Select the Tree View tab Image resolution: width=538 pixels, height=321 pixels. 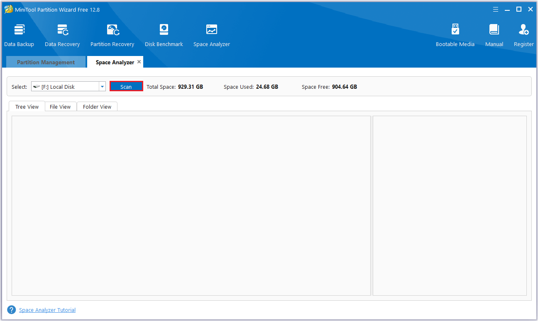27,107
